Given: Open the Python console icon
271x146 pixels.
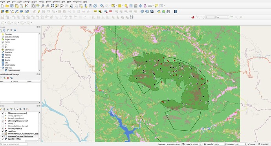Looking at the screenshot, I should click(x=159, y=11).
